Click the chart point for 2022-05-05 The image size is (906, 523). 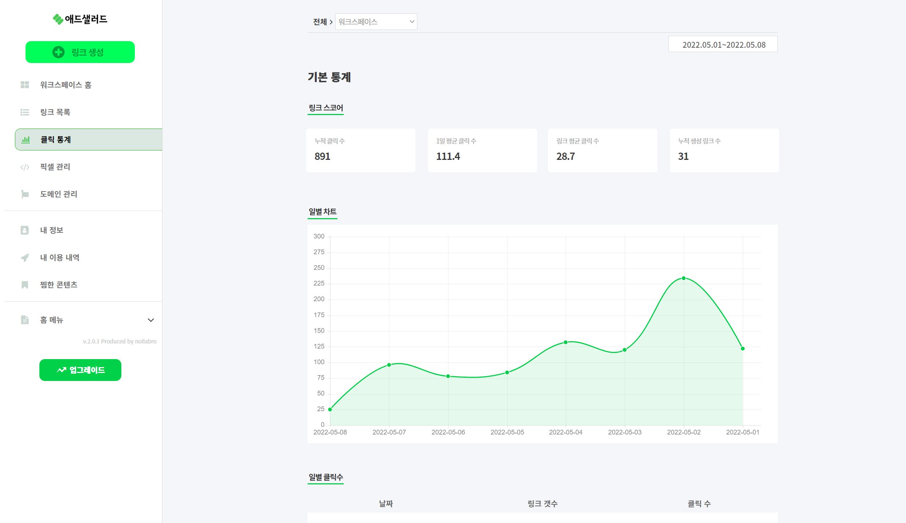(x=507, y=373)
